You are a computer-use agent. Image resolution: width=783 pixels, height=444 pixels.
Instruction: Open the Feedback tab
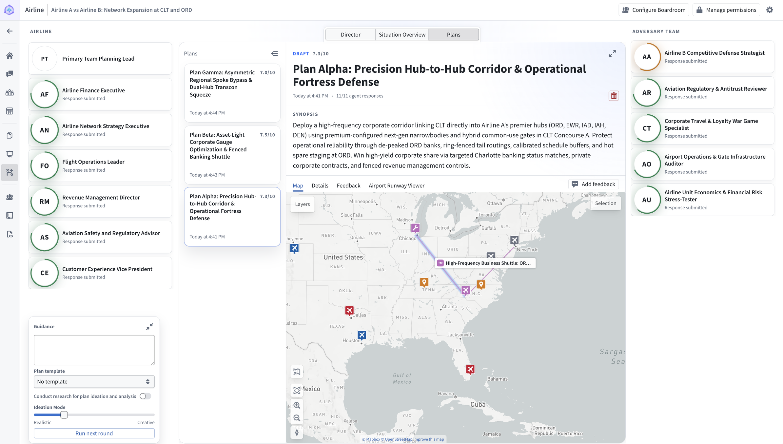click(x=348, y=185)
